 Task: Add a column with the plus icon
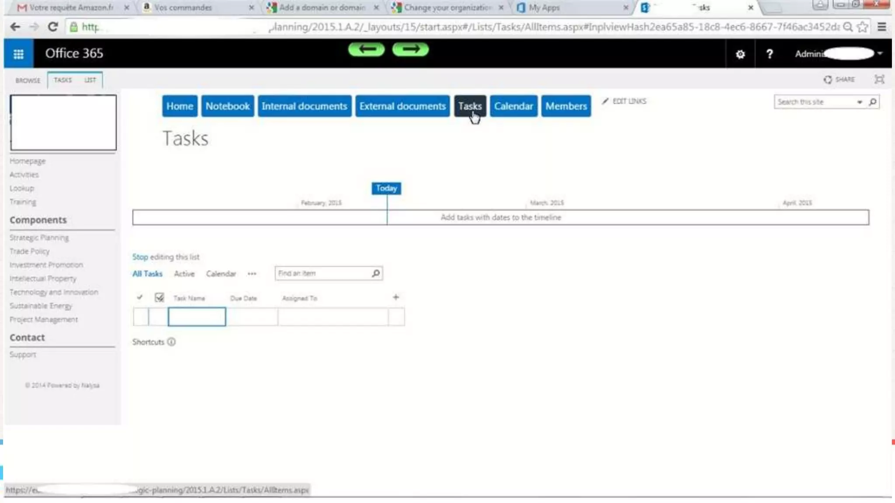click(395, 297)
